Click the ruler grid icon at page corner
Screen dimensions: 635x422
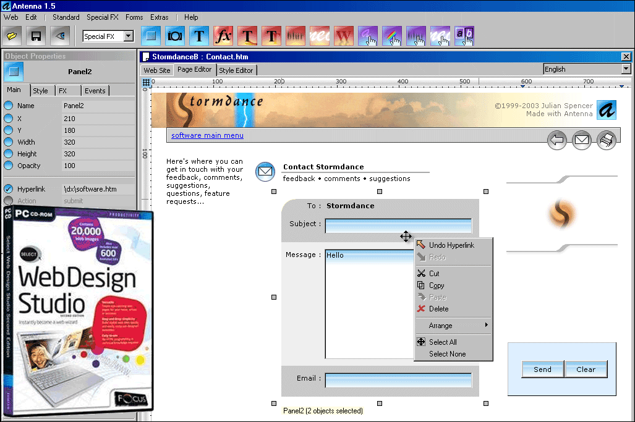click(x=146, y=83)
